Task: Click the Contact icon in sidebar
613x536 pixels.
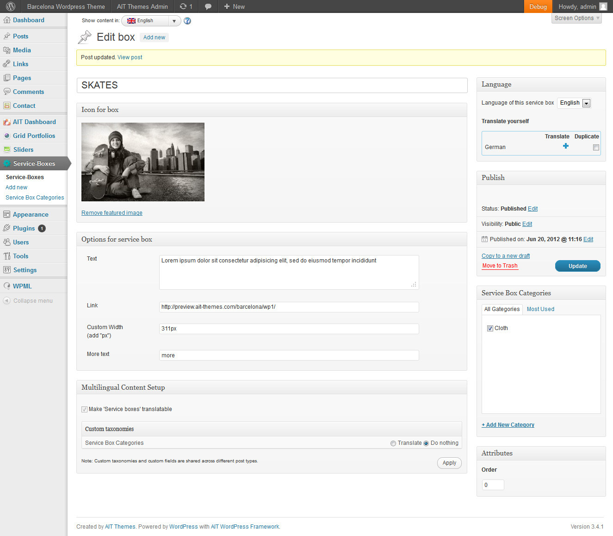Action: (x=6, y=106)
